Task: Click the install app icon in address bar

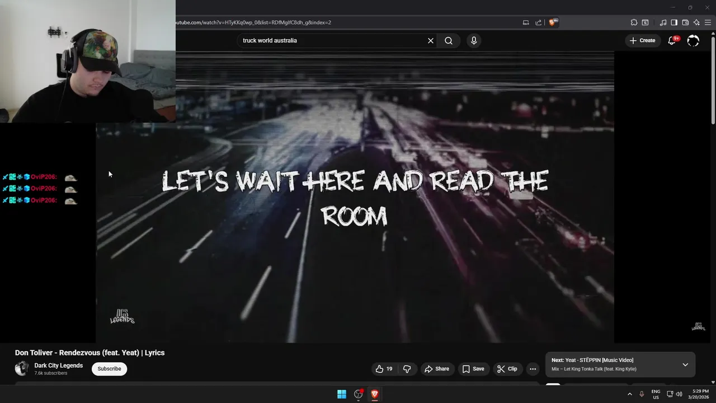Action: pos(526,22)
